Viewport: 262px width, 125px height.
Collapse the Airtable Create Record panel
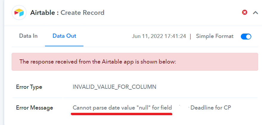(255, 12)
